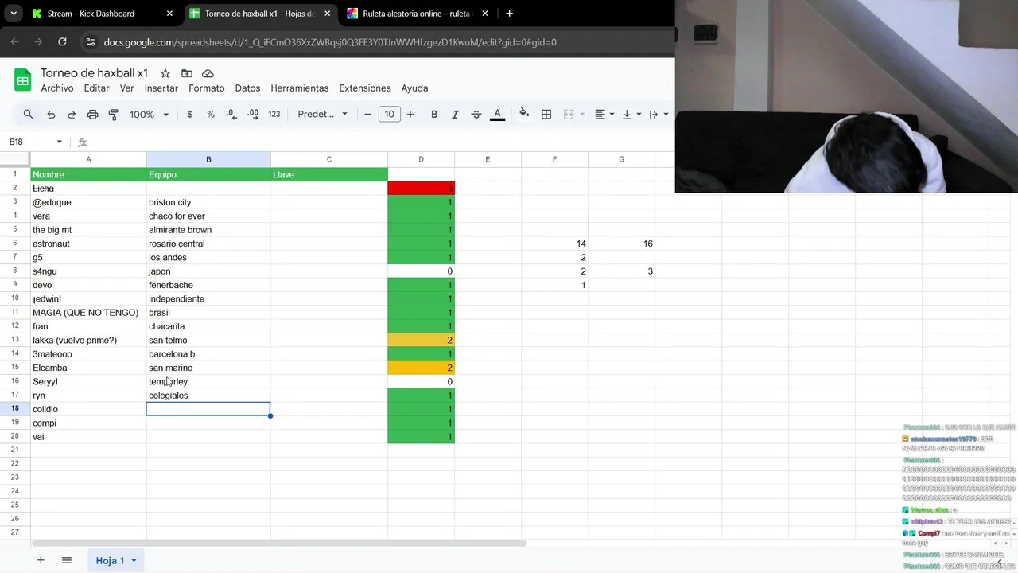
Task: Open more number formats 123
Action: tap(274, 115)
